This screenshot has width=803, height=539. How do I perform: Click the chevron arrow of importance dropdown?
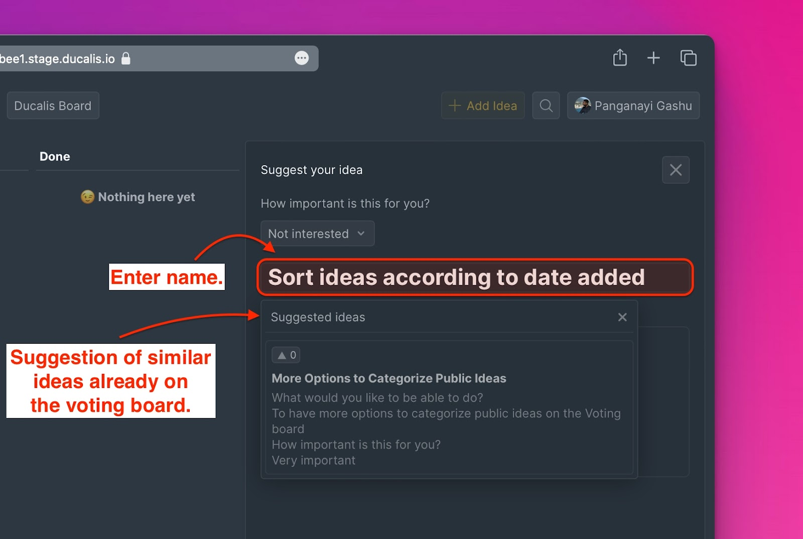[x=361, y=233]
